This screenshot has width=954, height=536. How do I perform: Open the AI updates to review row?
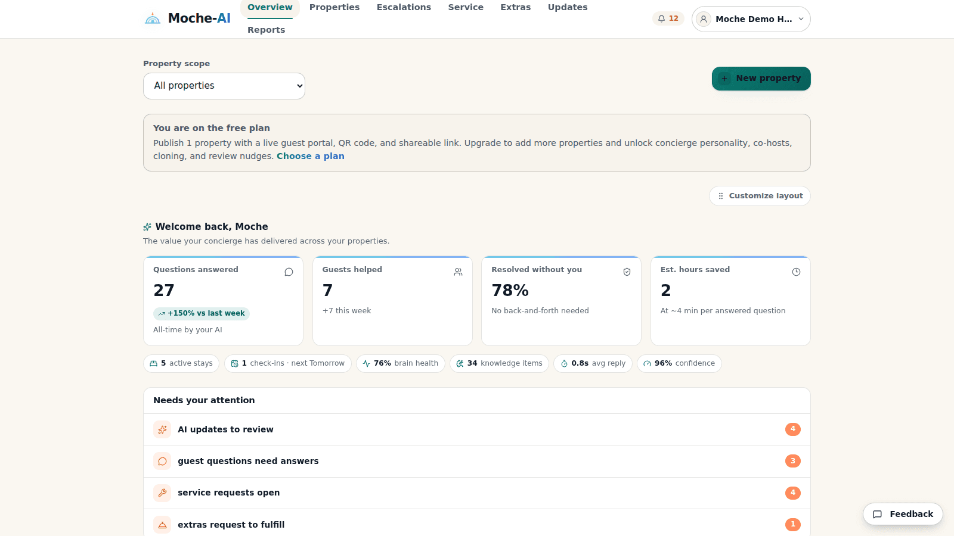[x=477, y=429]
